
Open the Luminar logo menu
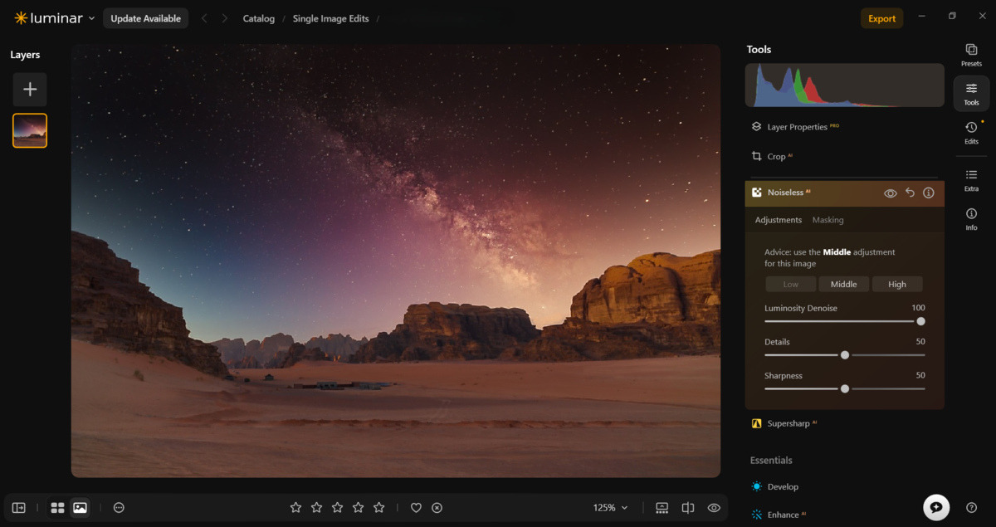pos(54,18)
